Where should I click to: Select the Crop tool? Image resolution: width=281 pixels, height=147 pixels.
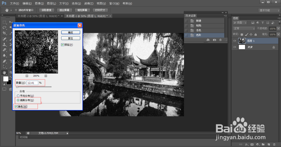pos(4,33)
